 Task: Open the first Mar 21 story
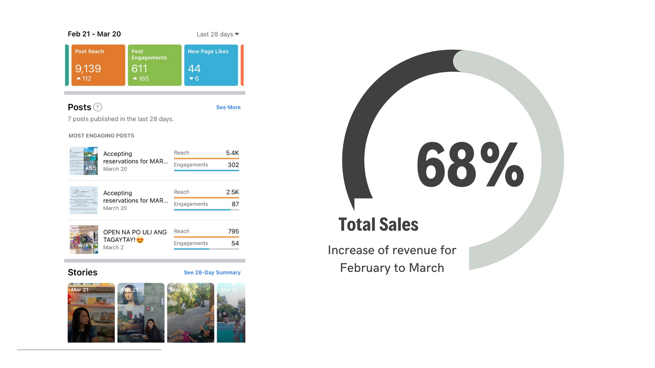pos(91,312)
